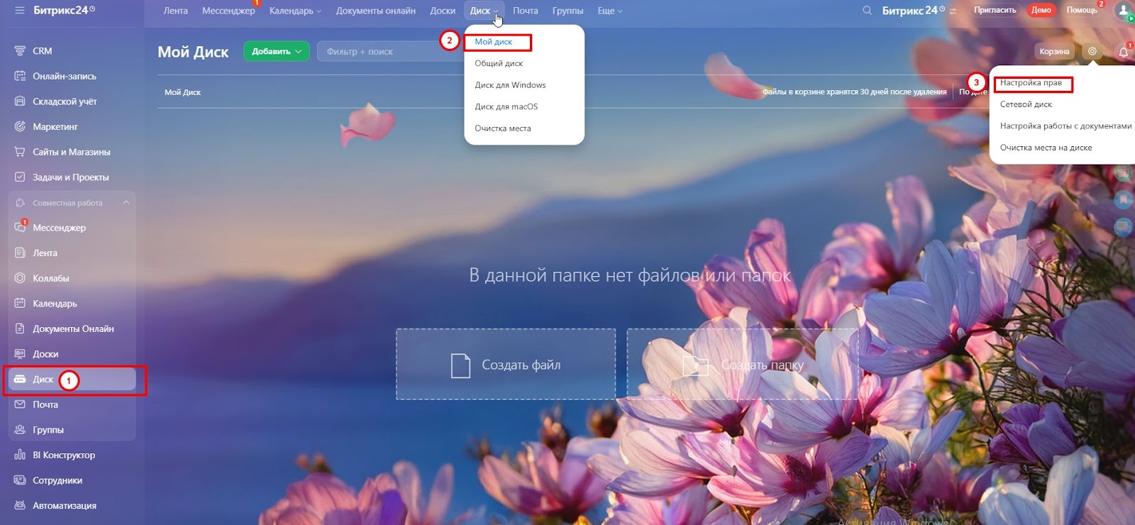1135x525 pixels.
Task: Click the CRM icon in the sidebar
Action: [x=20, y=51]
